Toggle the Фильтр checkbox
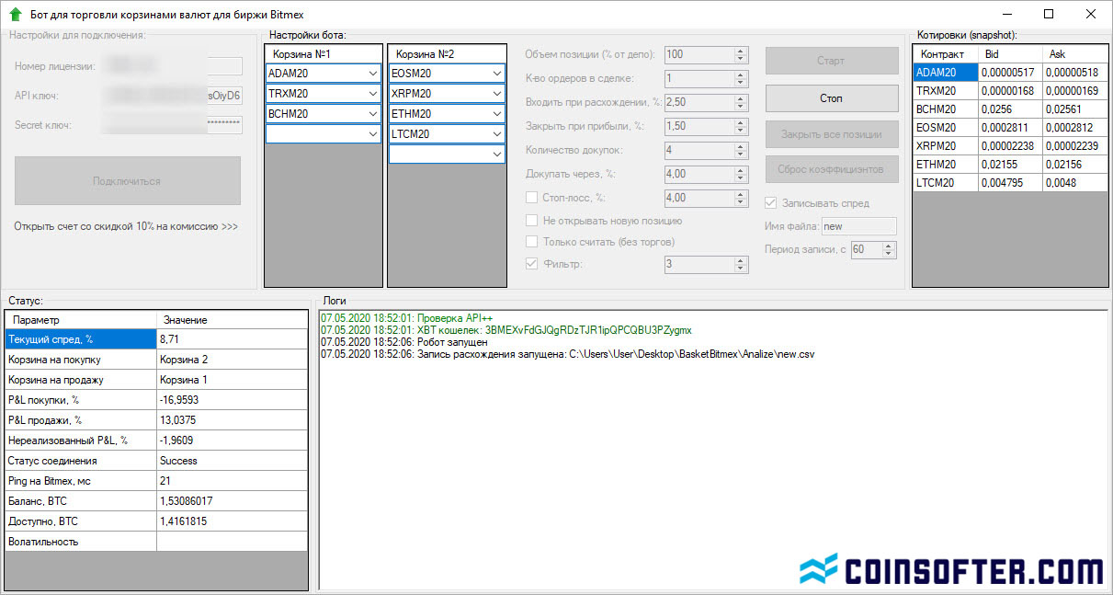Image resolution: width=1113 pixels, height=595 pixels. tap(531, 264)
